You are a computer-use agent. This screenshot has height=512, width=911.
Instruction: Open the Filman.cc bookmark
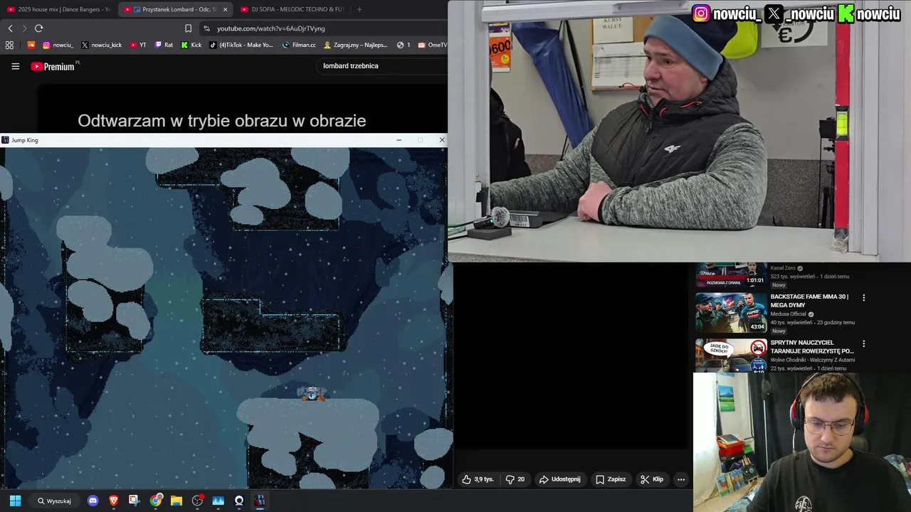pyautogui.click(x=299, y=45)
